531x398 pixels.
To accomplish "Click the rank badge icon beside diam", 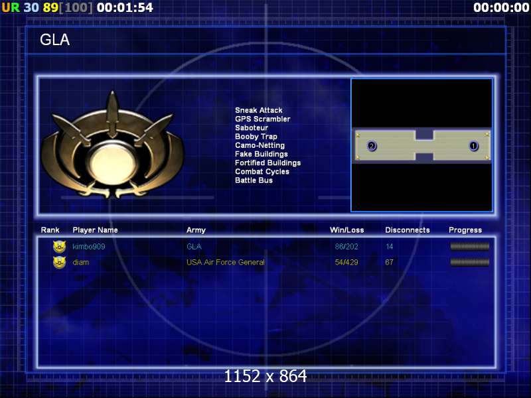I will pos(59,262).
